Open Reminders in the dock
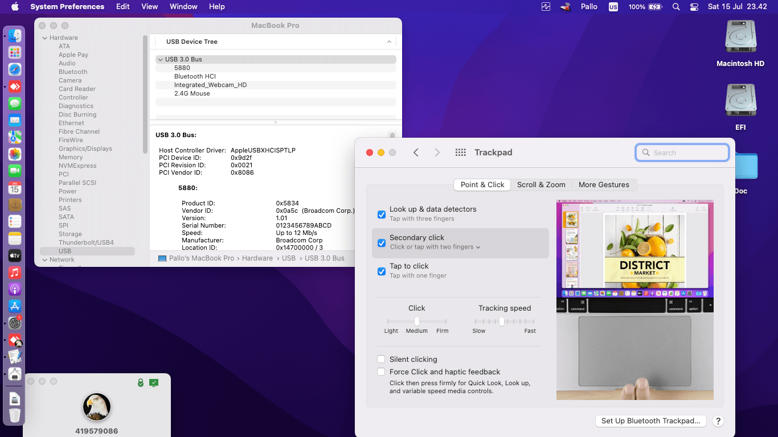Image resolution: width=778 pixels, height=437 pixels. point(15,221)
